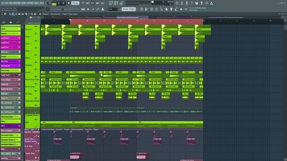The image size is (287, 161).
Task: Select the Reverse Impact pattern in picker
Action: [x=10, y=131]
